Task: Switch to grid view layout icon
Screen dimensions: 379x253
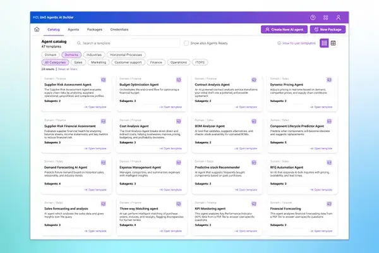Action: click(334, 43)
